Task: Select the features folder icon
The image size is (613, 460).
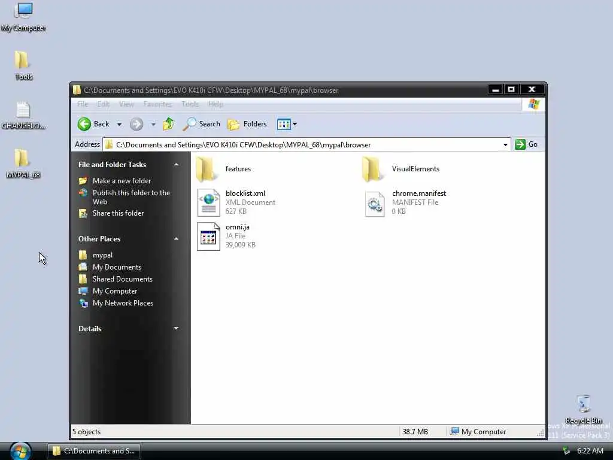Action: click(206, 169)
